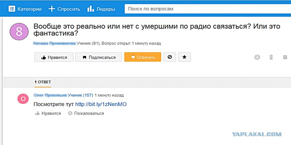The image size is (291, 145).
Task: Open the purple question author avatar
Action: pyautogui.click(x=19, y=32)
